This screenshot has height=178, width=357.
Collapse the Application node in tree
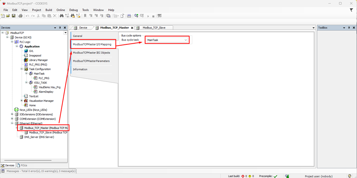pyautogui.click(x=17, y=46)
